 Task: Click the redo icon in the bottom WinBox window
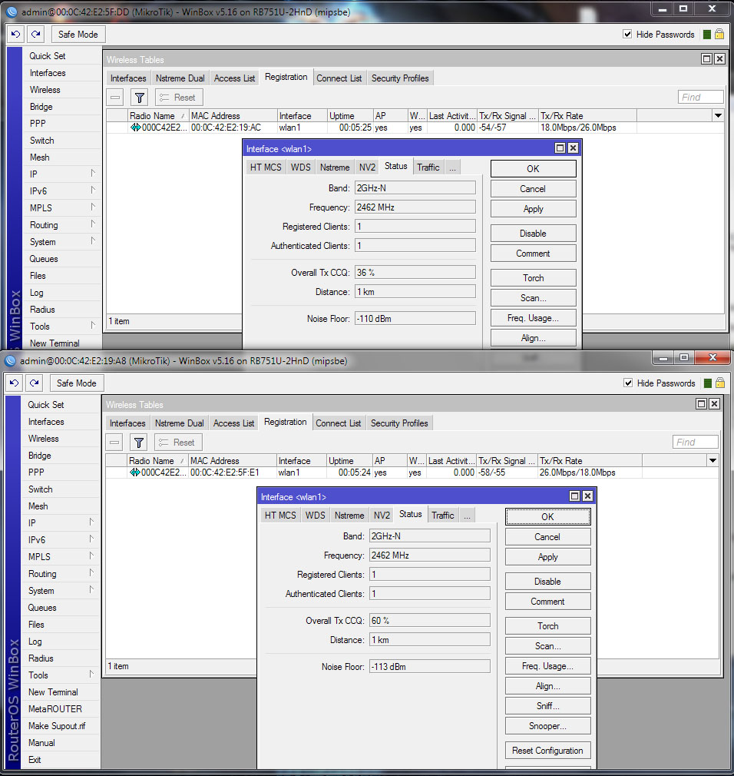pyautogui.click(x=34, y=383)
